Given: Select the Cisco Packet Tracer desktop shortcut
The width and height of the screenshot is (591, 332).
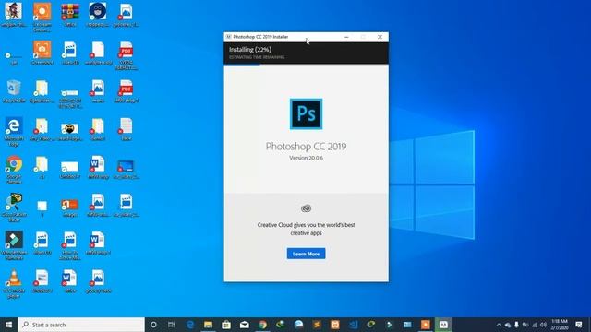Looking at the screenshot, I should click(14, 207).
